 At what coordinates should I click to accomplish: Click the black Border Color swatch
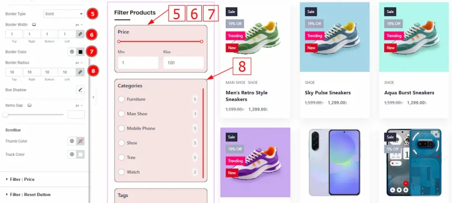81,52
